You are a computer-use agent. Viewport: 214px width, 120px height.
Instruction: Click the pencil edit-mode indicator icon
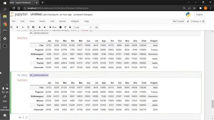click(188, 21)
